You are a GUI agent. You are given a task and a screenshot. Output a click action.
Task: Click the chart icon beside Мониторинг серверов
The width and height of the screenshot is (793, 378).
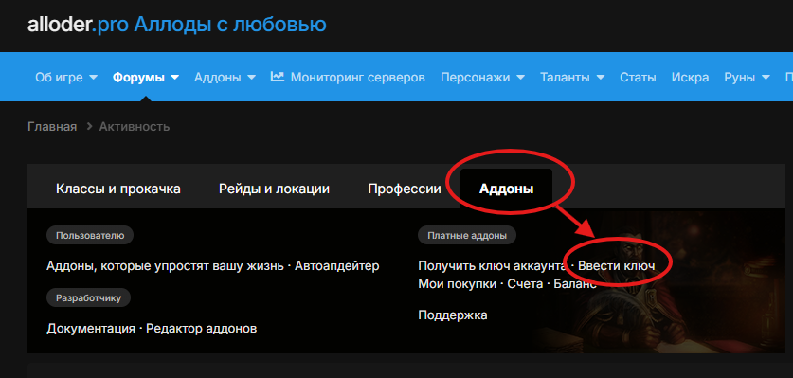coord(278,77)
